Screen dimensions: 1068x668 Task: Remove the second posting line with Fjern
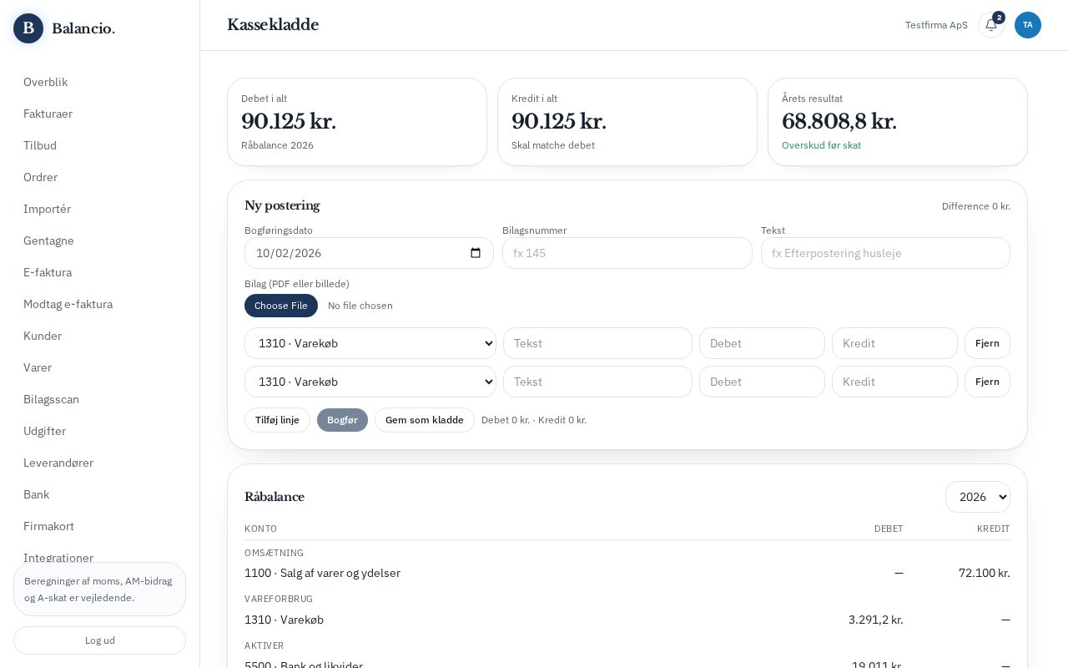click(987, 382)
